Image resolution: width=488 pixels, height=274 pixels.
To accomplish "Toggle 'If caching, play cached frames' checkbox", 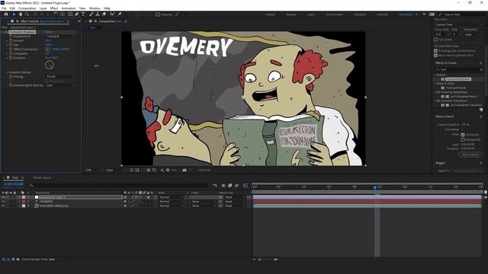I will click(x=435, y=51).
